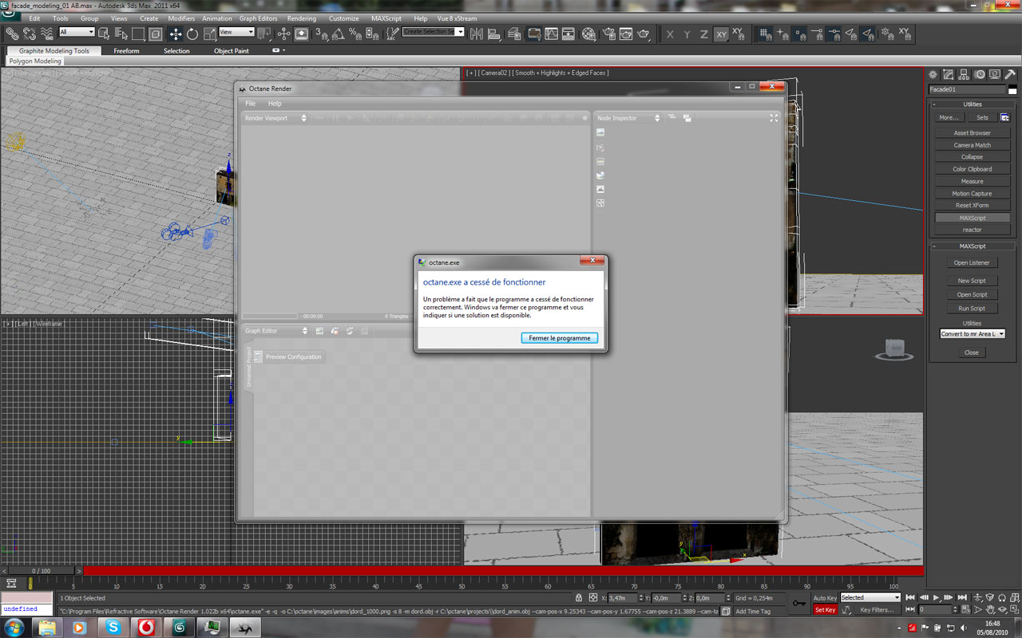Toggle Angle Snap in main toolbar
This screenshot has height=638, width=1022.
[339, 33]
